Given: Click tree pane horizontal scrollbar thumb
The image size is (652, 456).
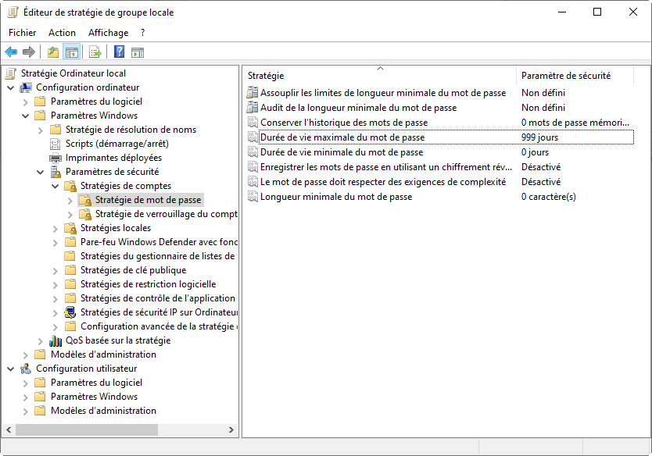Looking at the screenshot, I should (87, 429).
